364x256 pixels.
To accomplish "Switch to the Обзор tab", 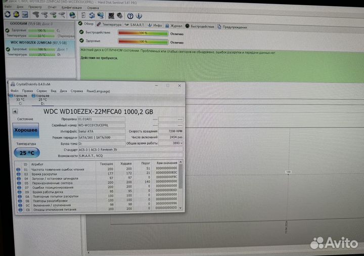I will point(86,24).
